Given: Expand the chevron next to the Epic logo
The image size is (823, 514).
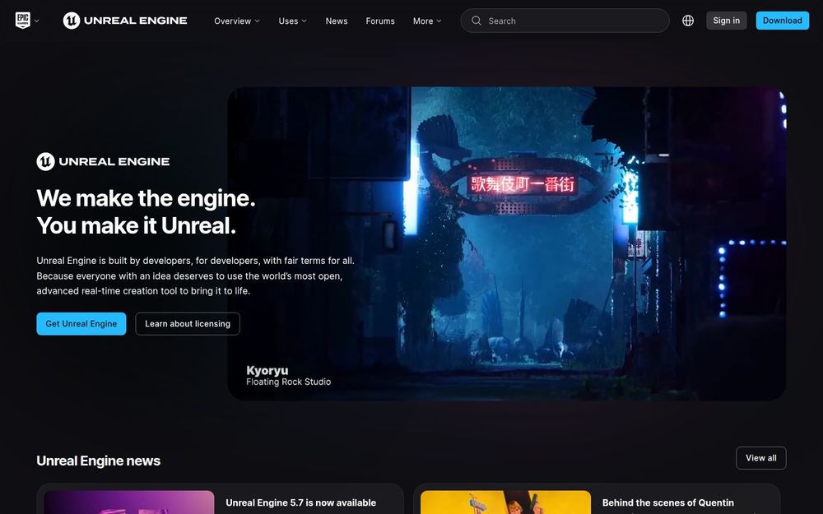Looking at the screenshot, I should click(x=37, y=20).
